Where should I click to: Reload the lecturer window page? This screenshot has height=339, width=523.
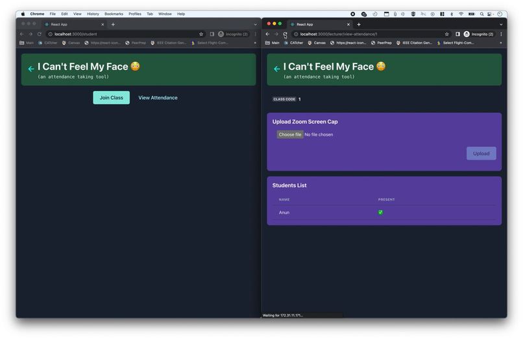pyautogui.click(x=285, y=34)
